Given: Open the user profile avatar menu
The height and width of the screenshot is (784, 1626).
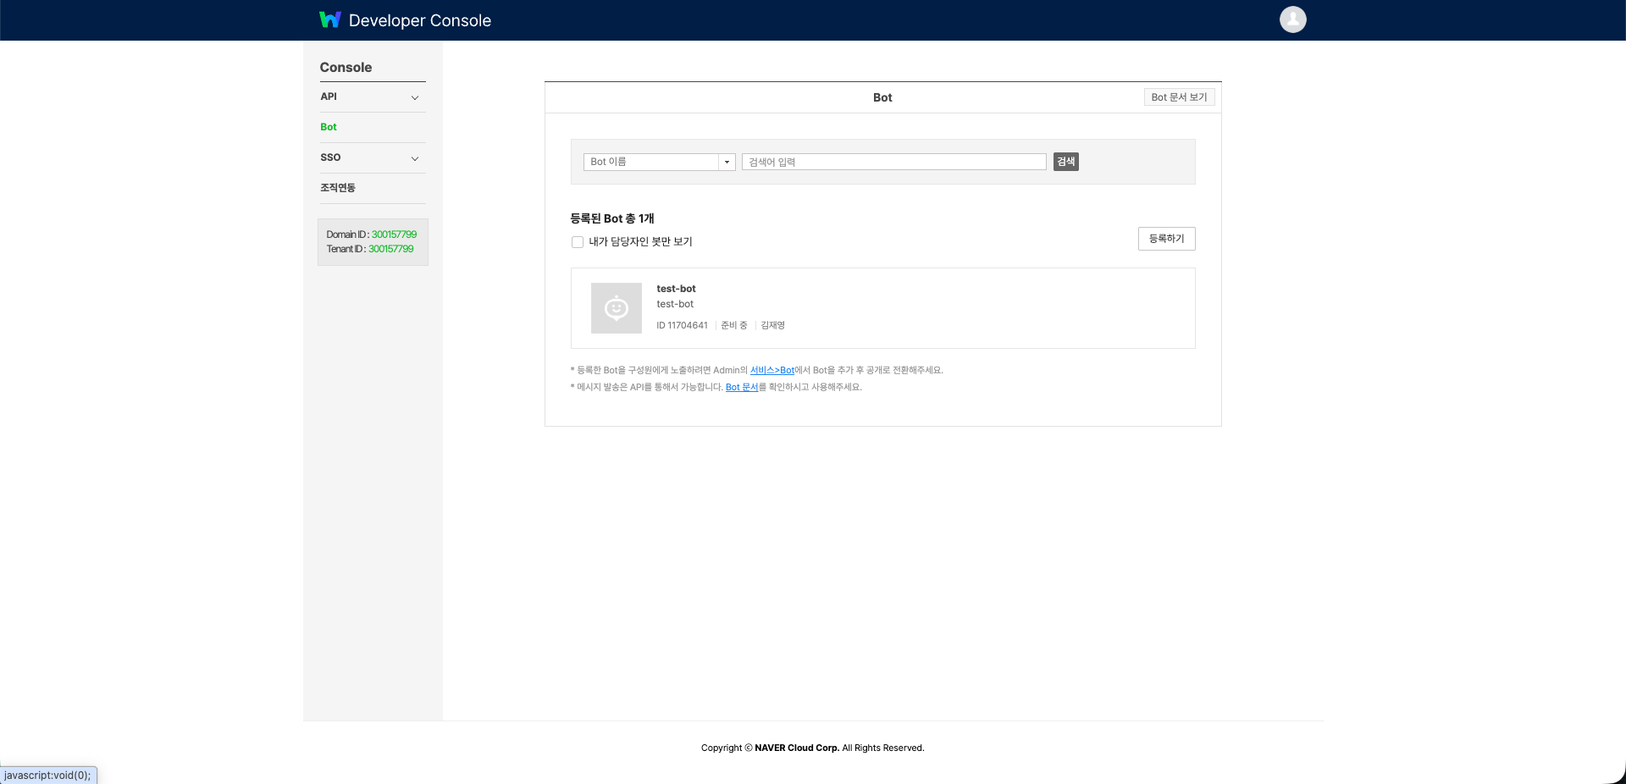Looking at the screenshot, I should tap(1292, 19).
